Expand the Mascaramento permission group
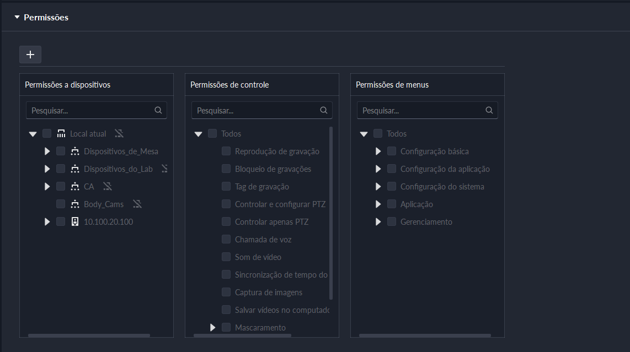Screen dimensions: 630x352 (x=212, y=328)
